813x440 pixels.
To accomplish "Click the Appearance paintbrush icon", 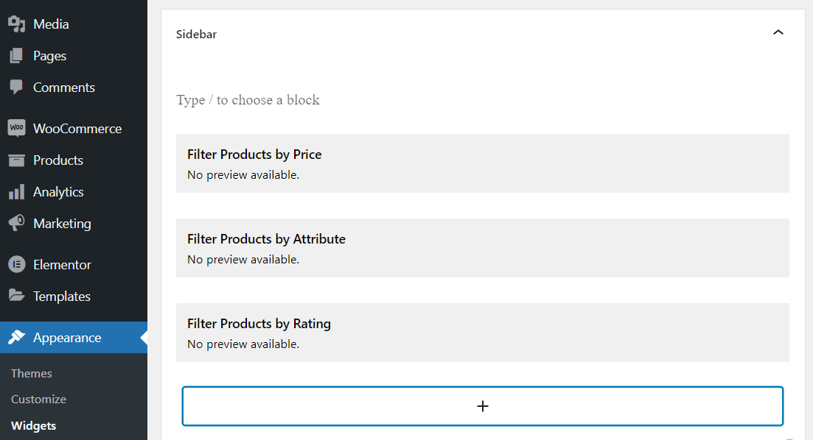I will click(17, 338).
